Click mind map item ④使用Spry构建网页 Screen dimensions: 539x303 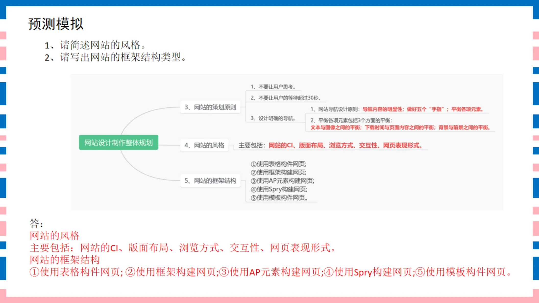pyautogui.click(x=279, y=189)
